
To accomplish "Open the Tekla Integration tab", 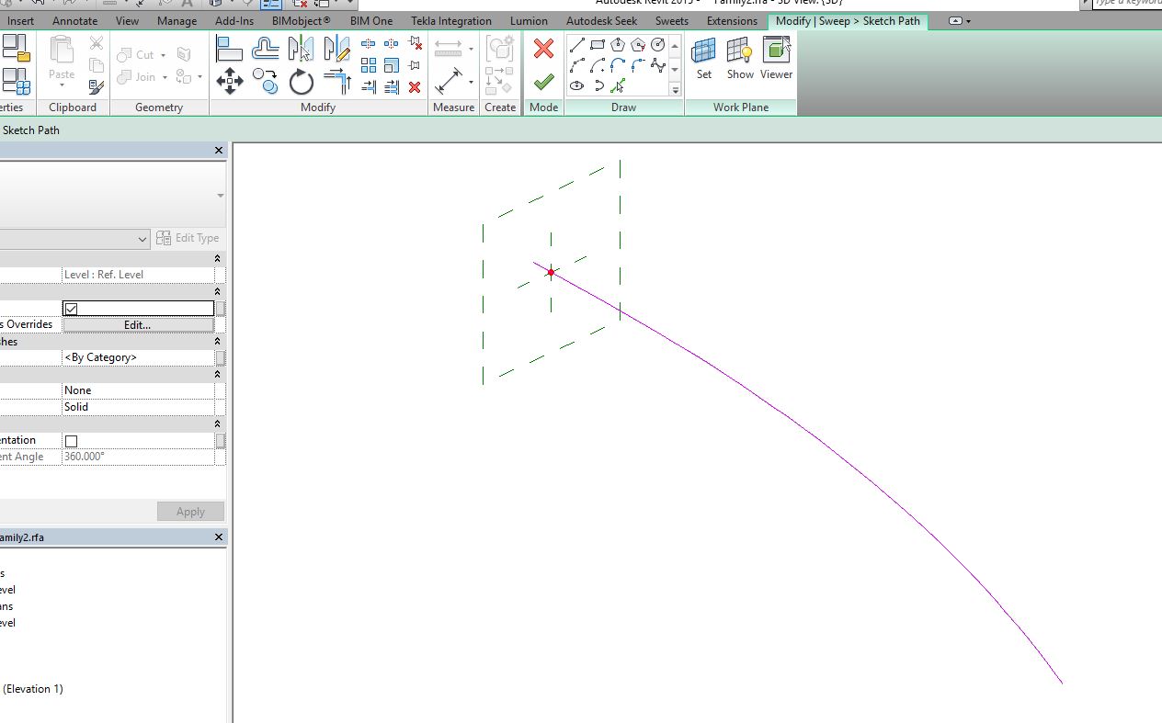I will (x=450, y=20).
